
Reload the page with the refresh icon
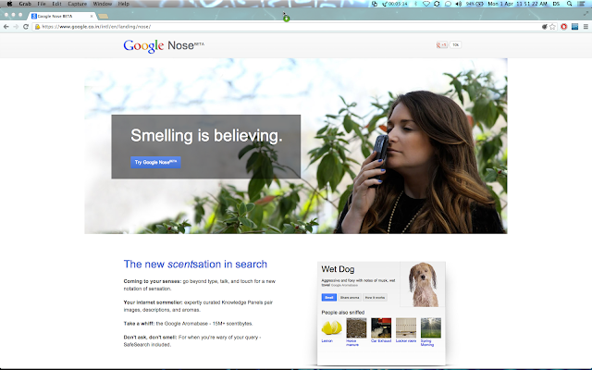coord(26,27)
